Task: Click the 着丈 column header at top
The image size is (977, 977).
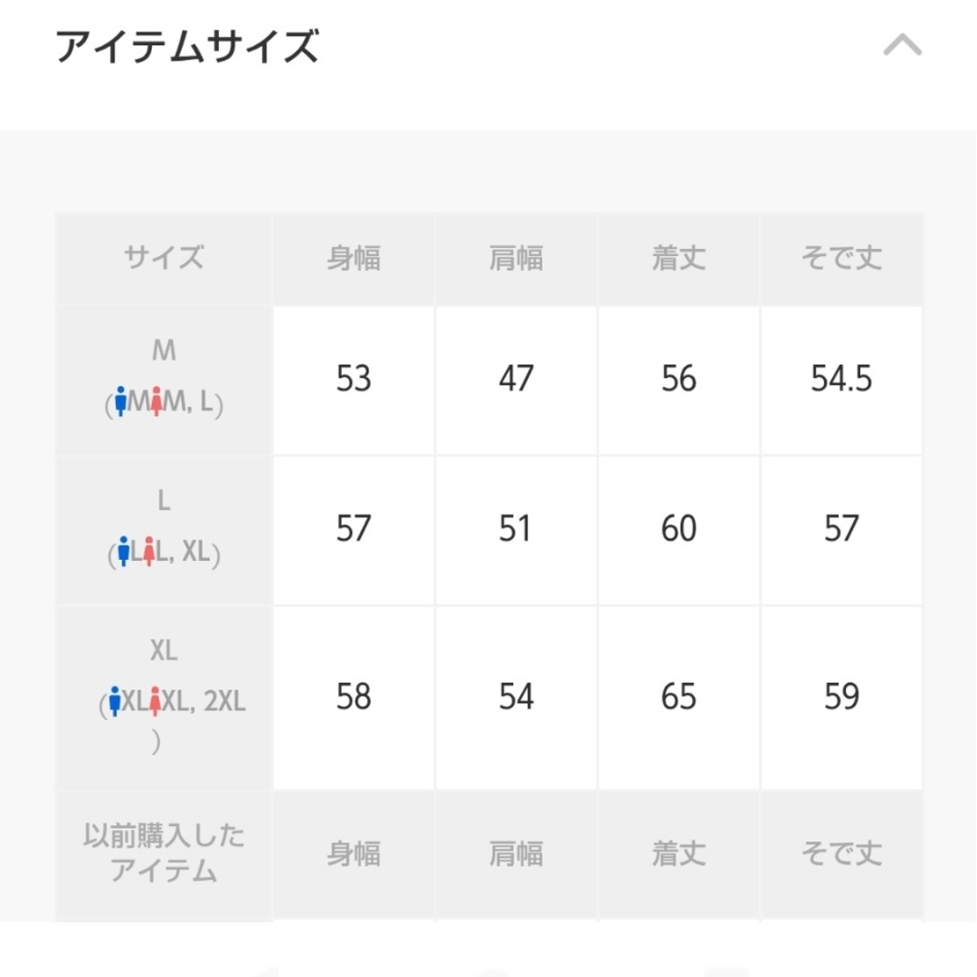Action: [678, 258]
